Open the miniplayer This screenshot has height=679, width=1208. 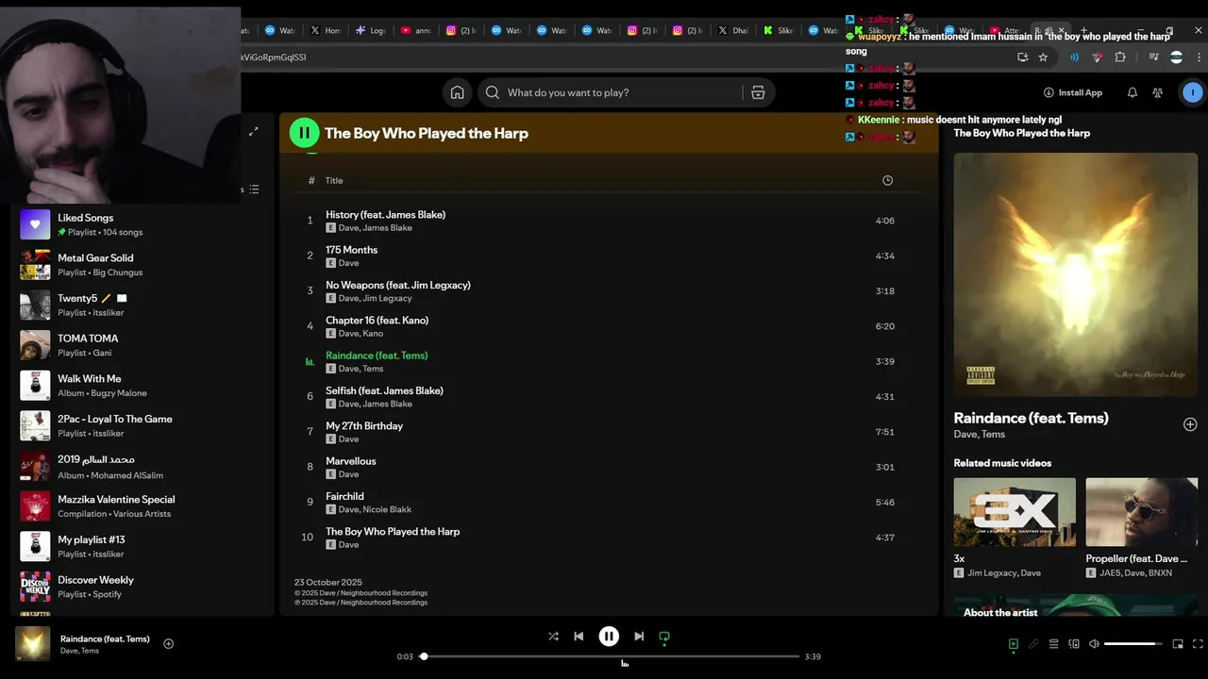[1178, 644]
